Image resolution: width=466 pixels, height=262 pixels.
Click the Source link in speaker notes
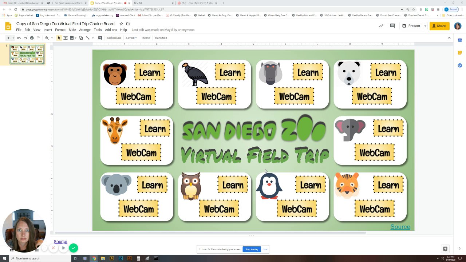coord(60,242)
